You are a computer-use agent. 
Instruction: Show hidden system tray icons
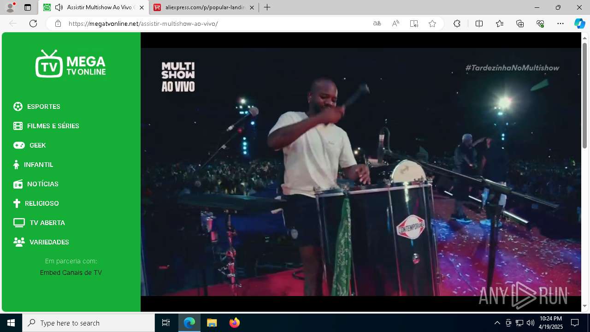click(497, 323)
